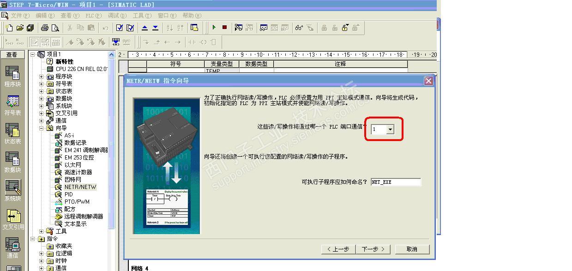Viewport: 572px width, 271px height.
Task: Proceed with the 下一步 button
Action: point(373,249)
